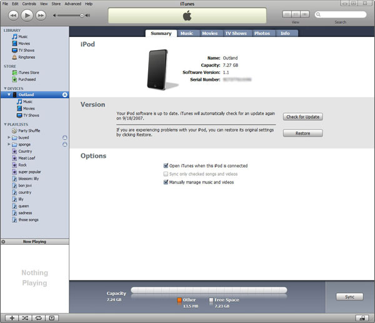Uncheck Manually manage music and videos
The height and width of the screenshot is (323, 375).
tap(166, 182)
